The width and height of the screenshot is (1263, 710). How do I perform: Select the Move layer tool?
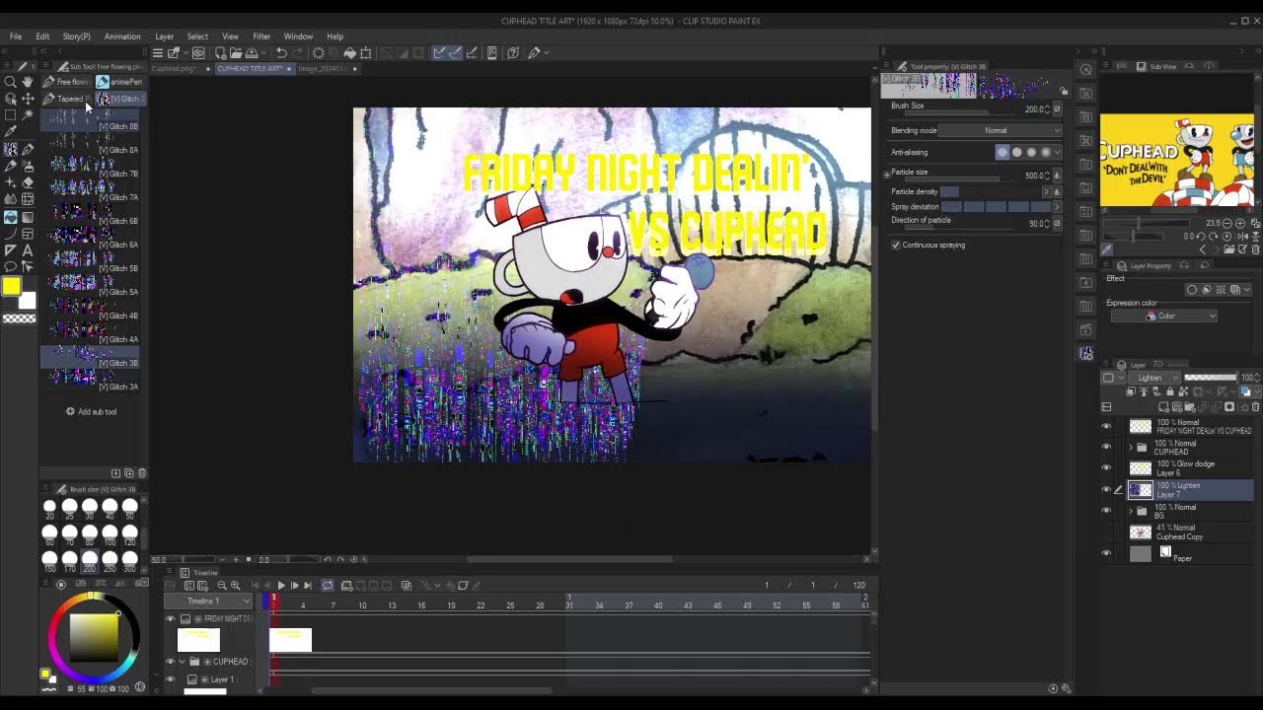pyautogui.click(x=28, y=99)
